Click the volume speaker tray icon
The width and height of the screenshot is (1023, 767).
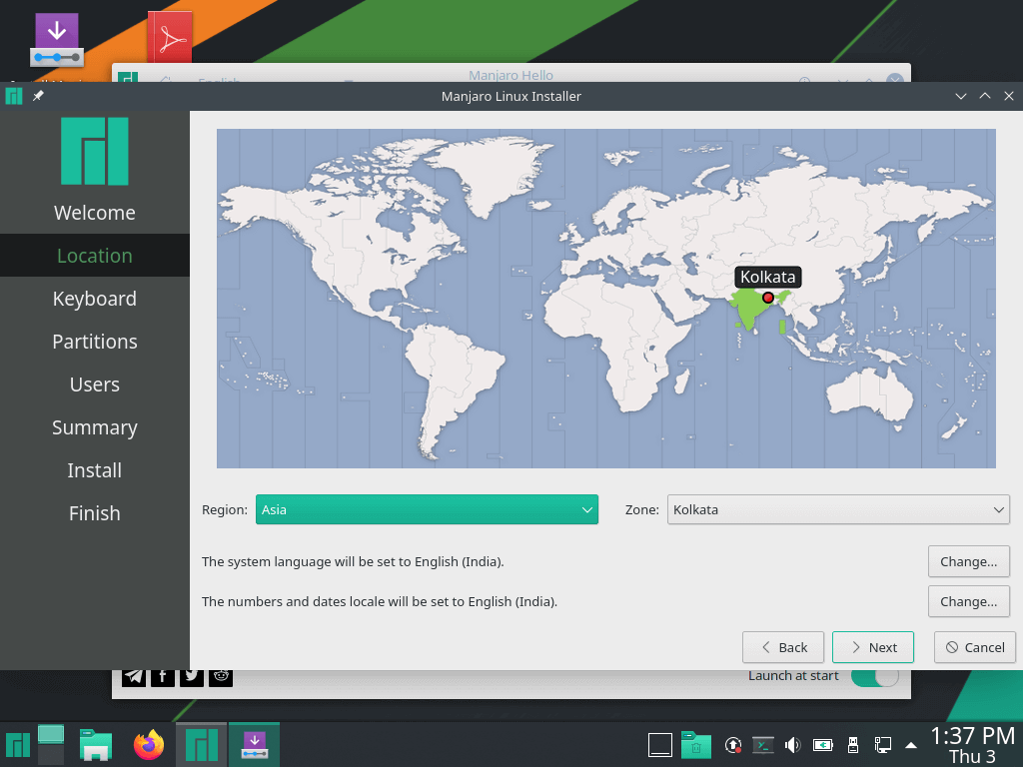[x=793, y=745]
